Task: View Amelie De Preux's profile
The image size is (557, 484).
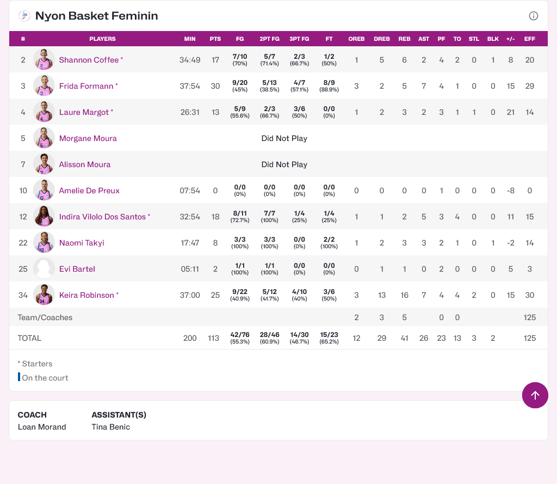Action: click(89, 191)
